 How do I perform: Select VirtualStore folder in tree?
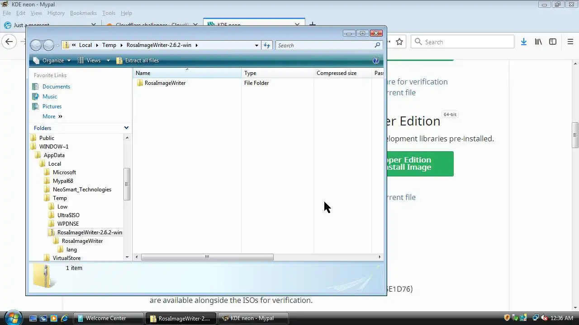tap(66, 258)
